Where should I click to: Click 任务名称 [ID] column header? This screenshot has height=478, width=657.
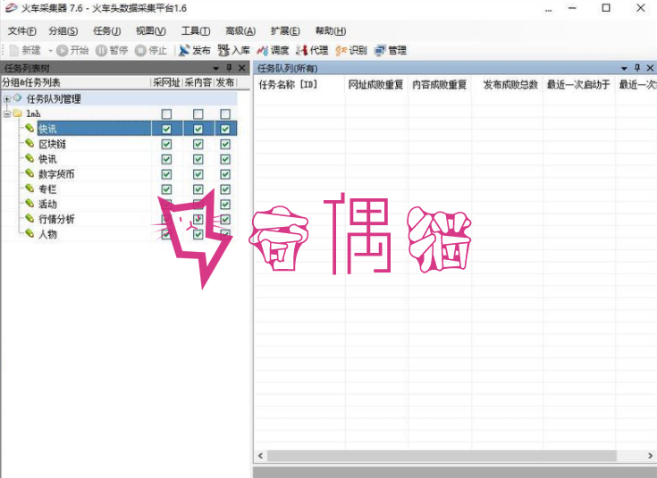coord(299,85)
